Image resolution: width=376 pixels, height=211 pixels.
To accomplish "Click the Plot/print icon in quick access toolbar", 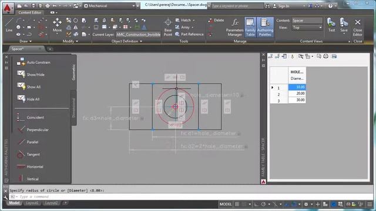I will [x=48, y=6].
